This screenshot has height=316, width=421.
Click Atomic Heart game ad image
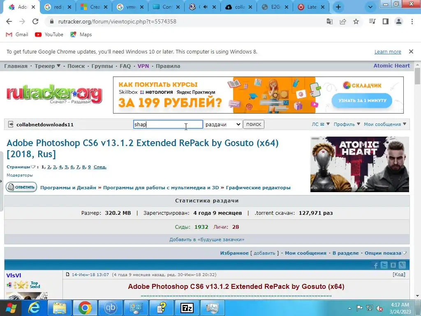[x=359, y=165]
